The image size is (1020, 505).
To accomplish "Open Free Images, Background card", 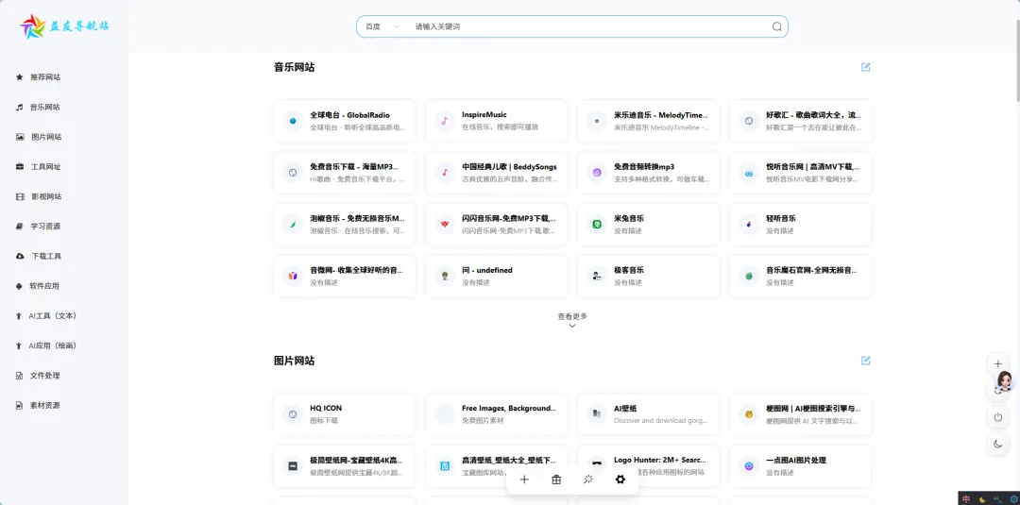I will click(x=497, y=414).
